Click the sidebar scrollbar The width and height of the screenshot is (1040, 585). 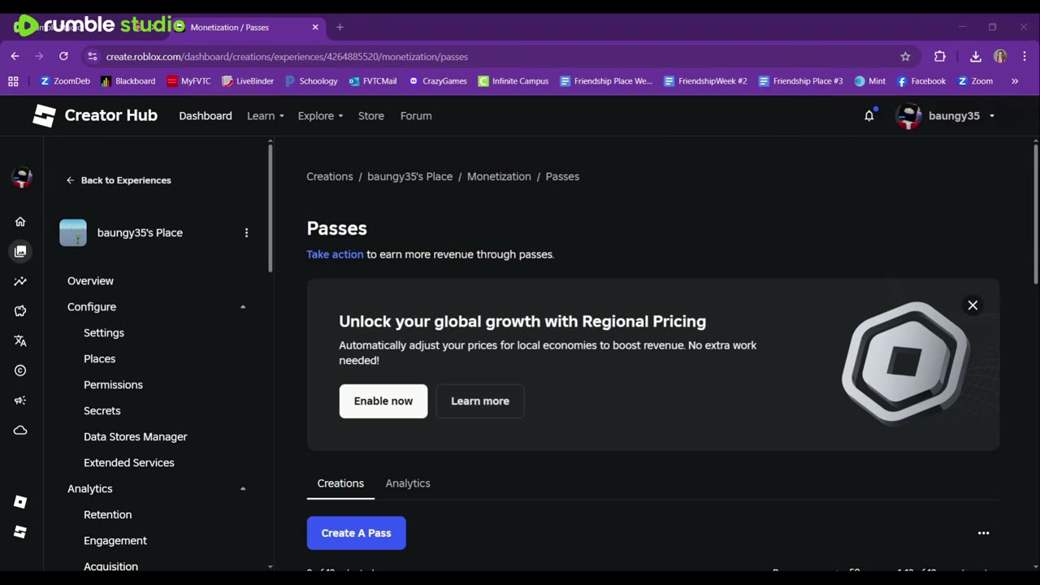click(270, 207)
